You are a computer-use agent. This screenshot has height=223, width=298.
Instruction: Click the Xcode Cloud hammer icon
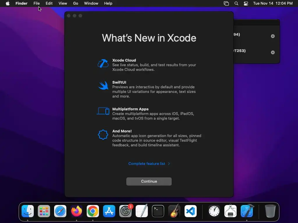pyautogui.click(x=103, y=64)
